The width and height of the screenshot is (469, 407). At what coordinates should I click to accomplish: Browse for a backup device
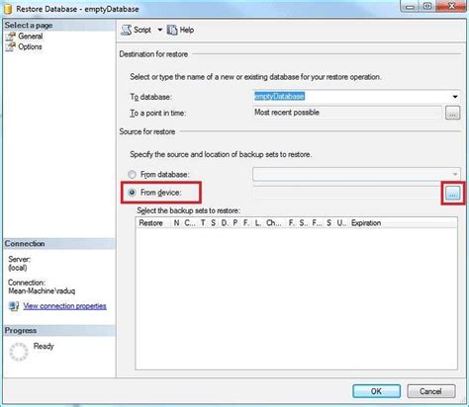click(452, 194)
